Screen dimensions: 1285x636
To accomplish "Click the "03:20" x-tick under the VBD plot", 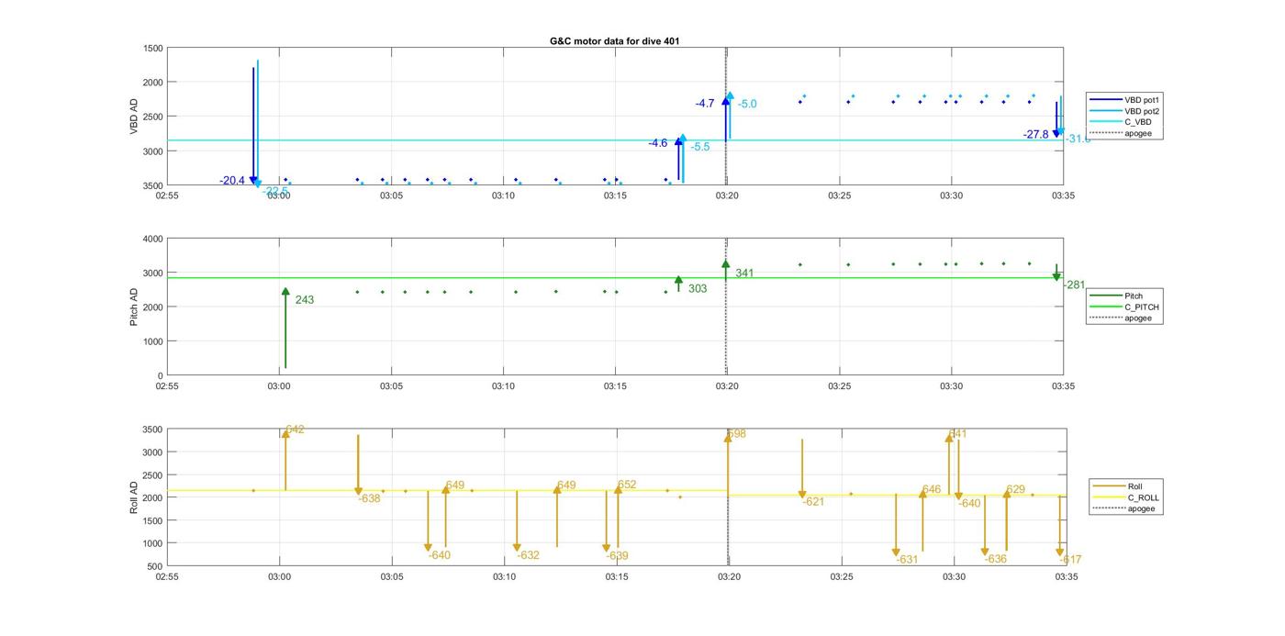I will coord(727,195).
